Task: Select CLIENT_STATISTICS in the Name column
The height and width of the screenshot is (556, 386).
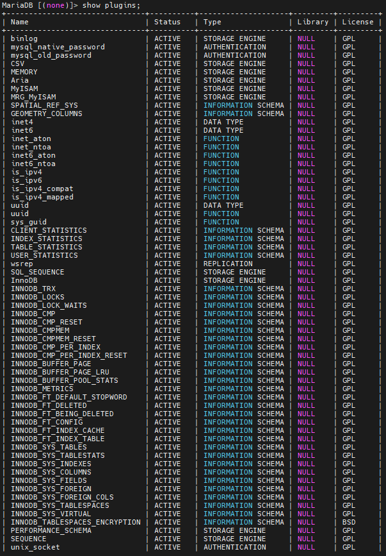Action: (49, 230)
